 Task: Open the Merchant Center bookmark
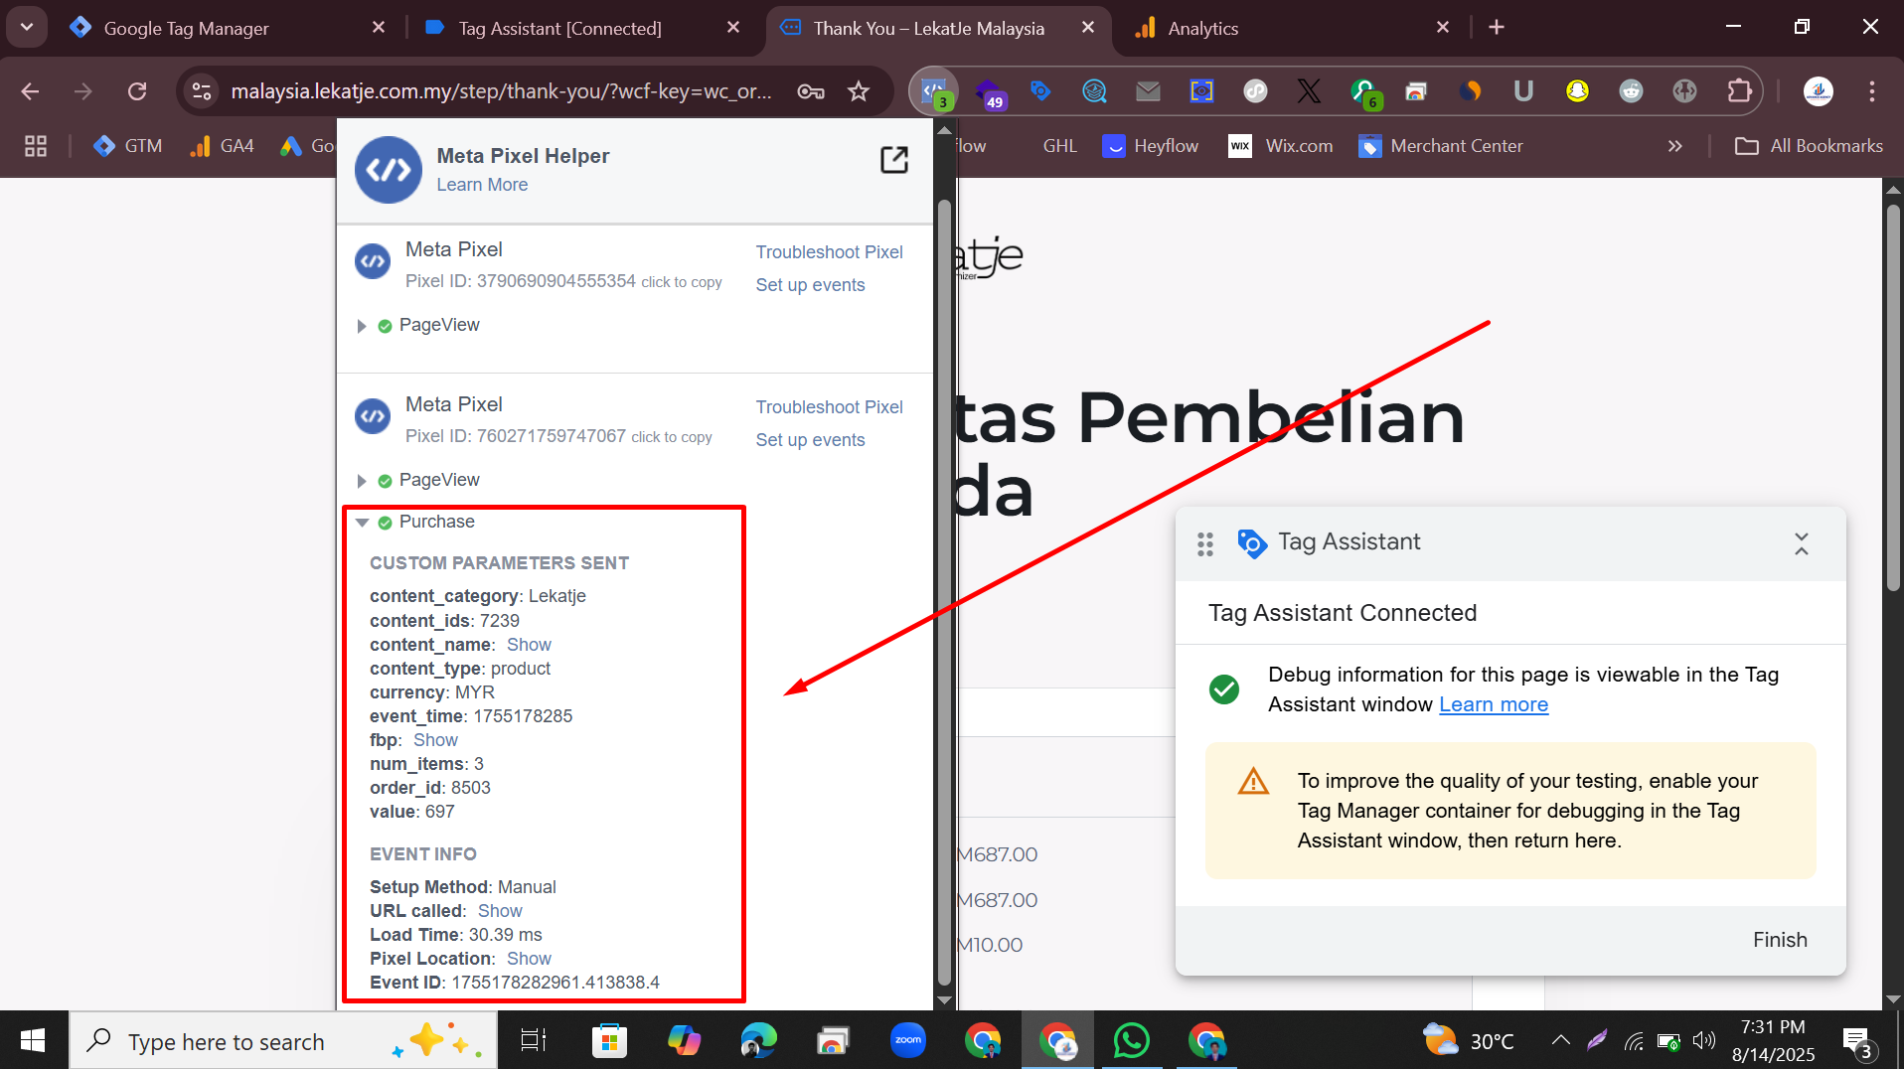pos(1441,145)
